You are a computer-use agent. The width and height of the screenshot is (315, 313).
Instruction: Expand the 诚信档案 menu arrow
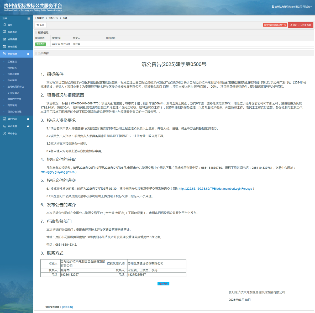(28, 119)
